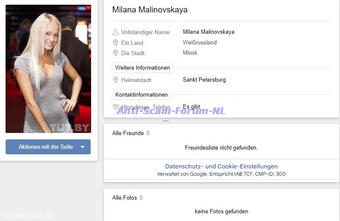340x221 pixels.
Task: Open the Weißrussland country link
Action: click(199, 42)
